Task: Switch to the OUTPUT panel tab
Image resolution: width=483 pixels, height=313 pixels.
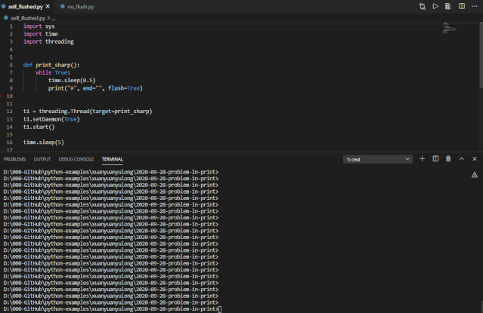Action: coord(42,159)
